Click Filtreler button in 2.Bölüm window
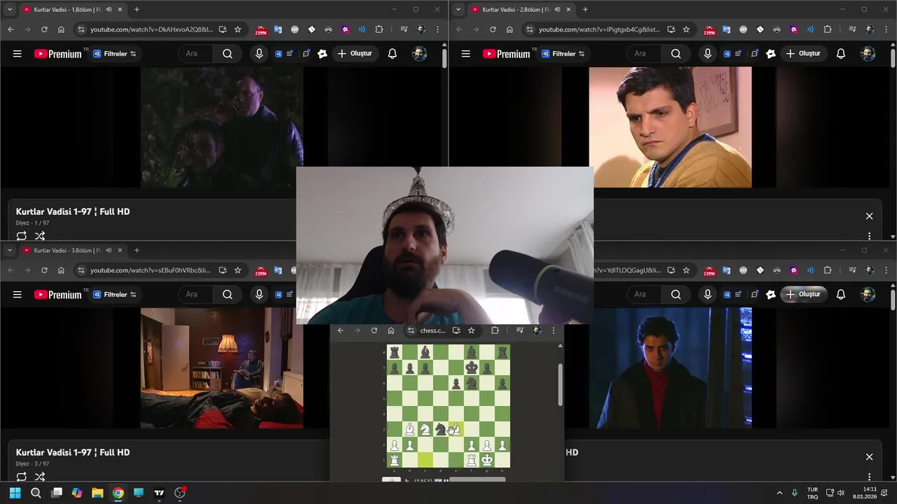Image resolution: width=897 pixels, height=504 pixels. 564,54
